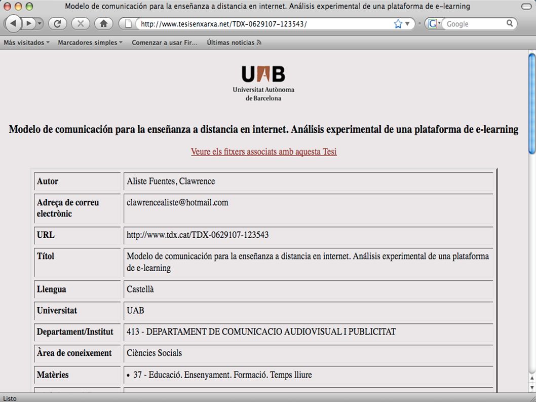The width and height of the screenshot is (536, 402).
Task: Click the page icon in the address bar
Action: click(x=128, y=24)
